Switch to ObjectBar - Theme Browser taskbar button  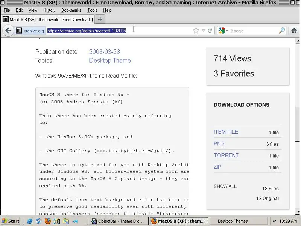[x=119, y=221]
